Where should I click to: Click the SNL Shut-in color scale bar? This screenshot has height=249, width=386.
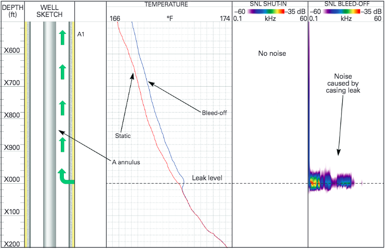point(266,11)
